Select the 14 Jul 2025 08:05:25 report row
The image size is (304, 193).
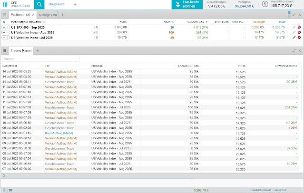[150, 72]
